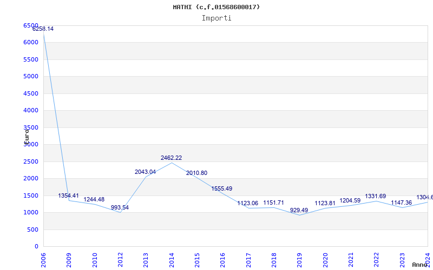
Task: Click the 6000 y-axis tick label
Action: point(31,43)
